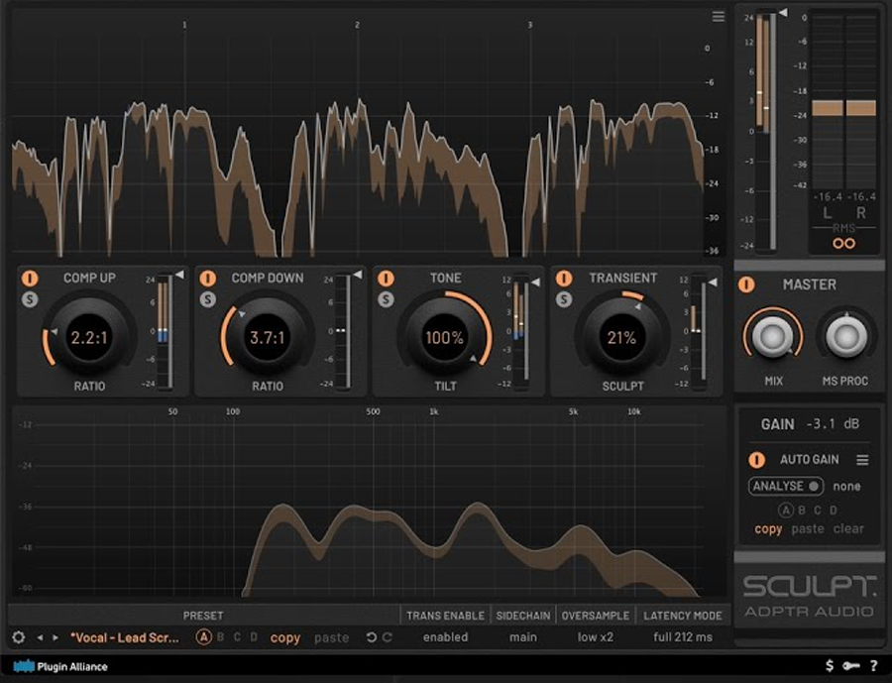Image resolution: width=892 pixels, height=683 pixels.
Task: Click TRANSIENT meter threshold arrow
Action: click(713, 282)
